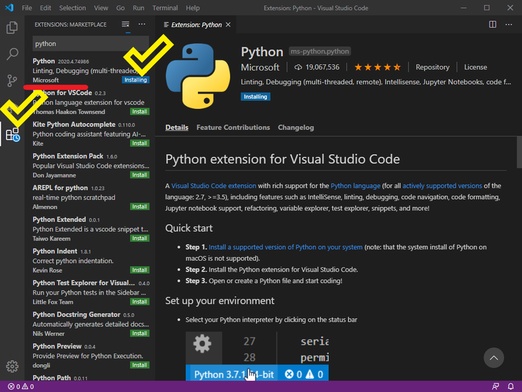522x392 pixels.
Task: Open the Search view in activity bar
Action: tap(12, 54)
